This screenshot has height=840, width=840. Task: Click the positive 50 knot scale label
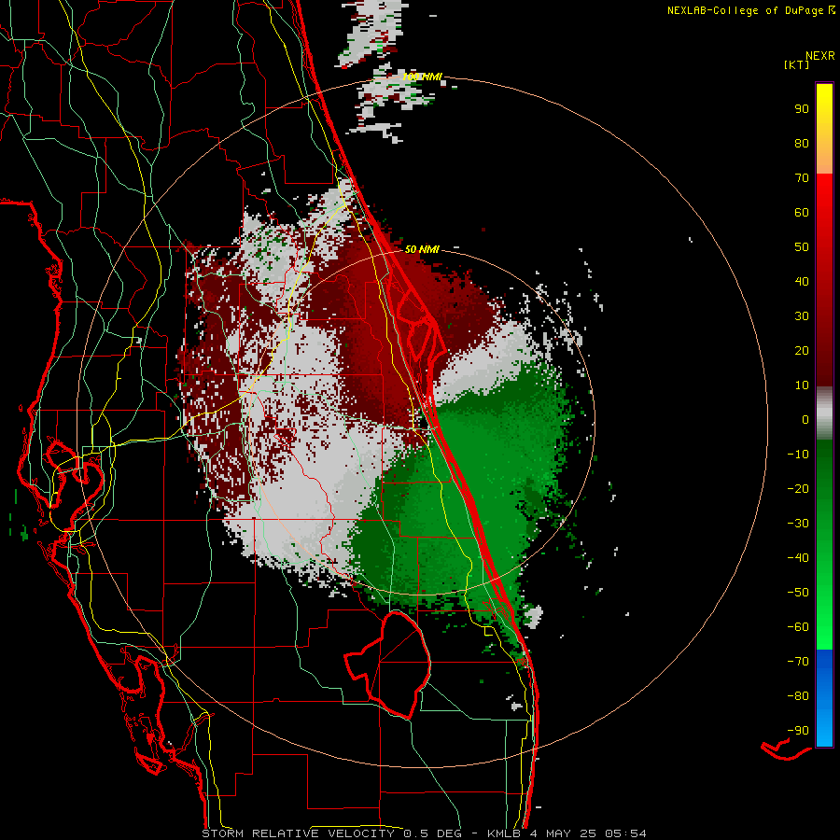(802, 247)
